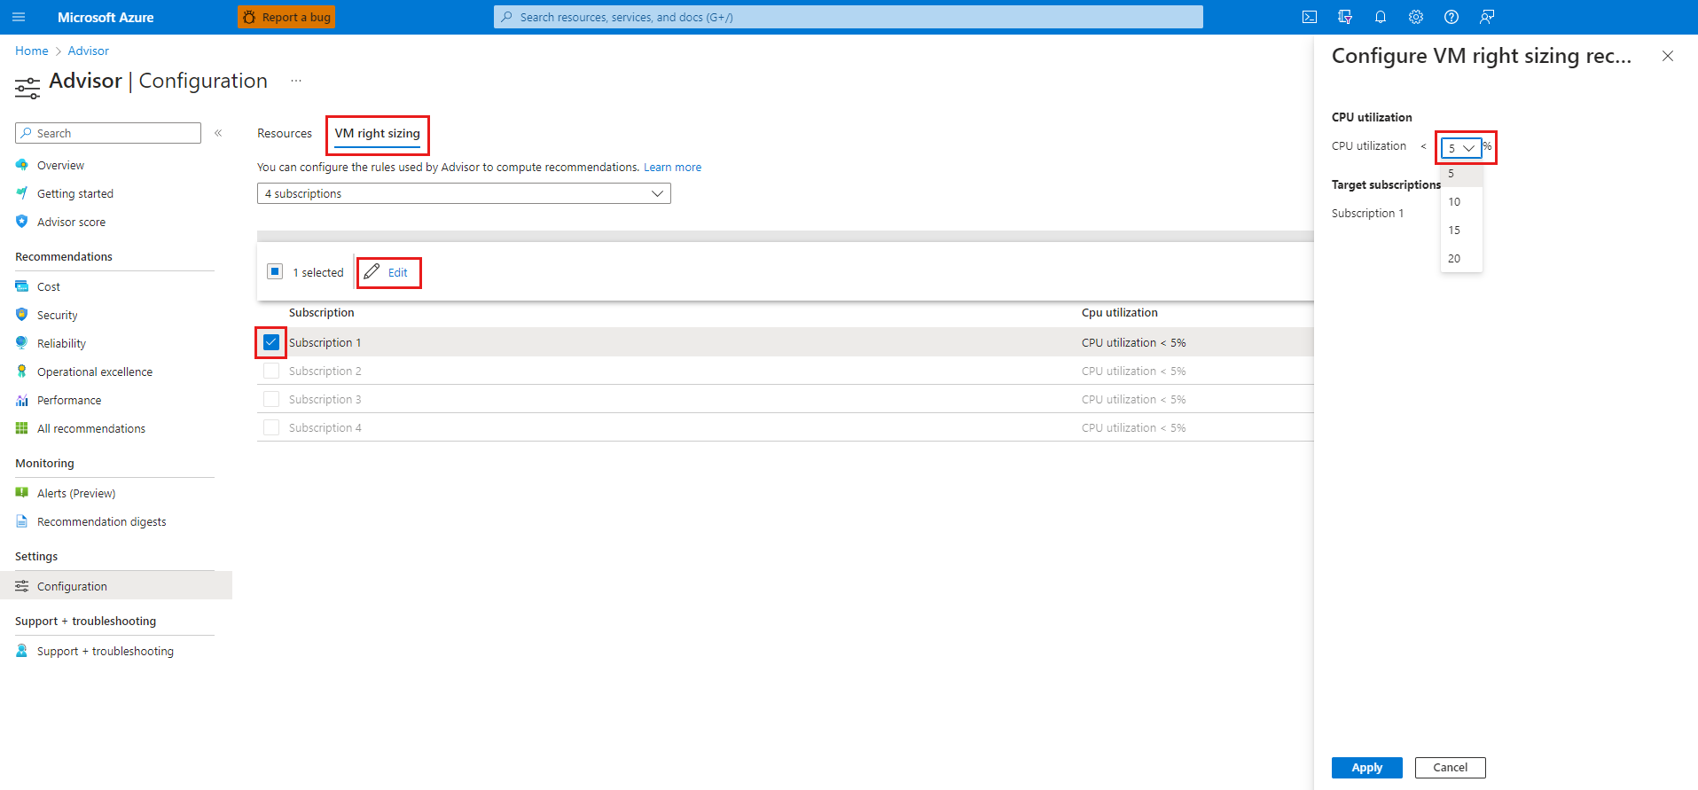Click the Configuration sliders icon in sidebar
This screenshot has width=1698, height=790.
[22, 586]
